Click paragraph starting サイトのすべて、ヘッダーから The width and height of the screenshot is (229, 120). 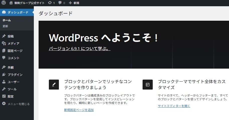[x=193, y=97]
